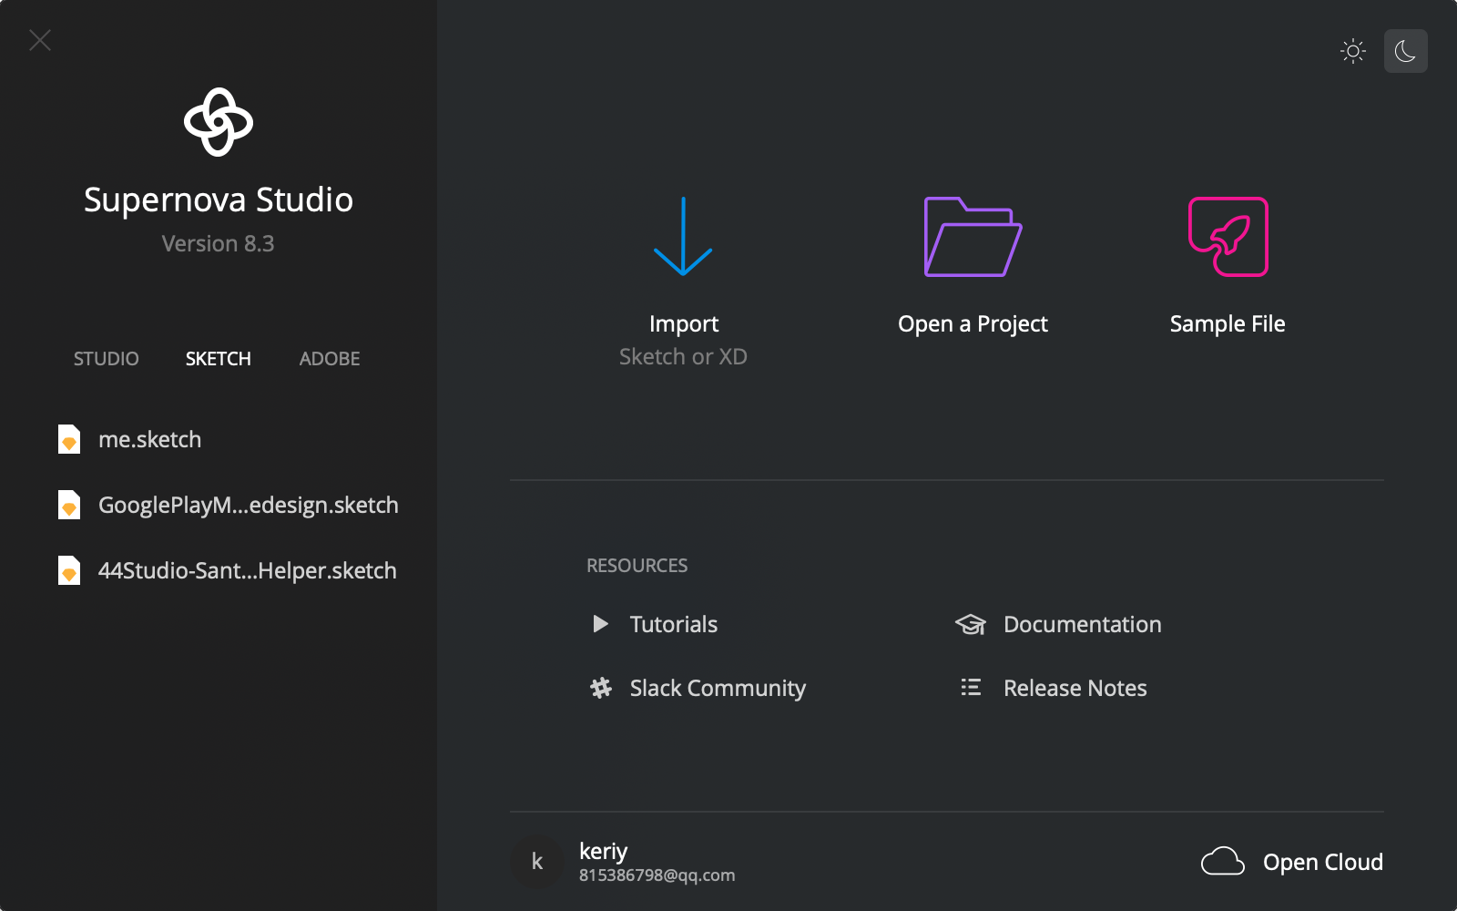The width and height of the screenshot is (1457, 911).
Task: Click the Tutorials play icon
Action: [x=600, y=624]
